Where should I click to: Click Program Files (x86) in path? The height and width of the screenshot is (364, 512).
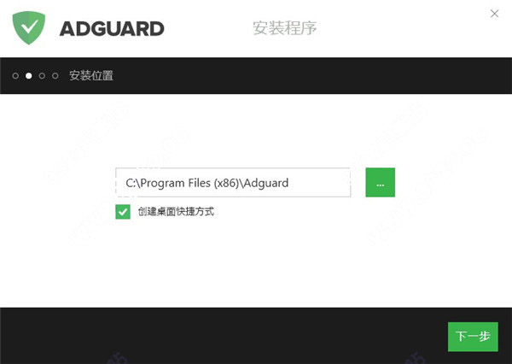click(189, 183)
